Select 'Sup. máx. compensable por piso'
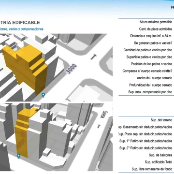The height and width of the screenshot is (174, 174). 150,92
